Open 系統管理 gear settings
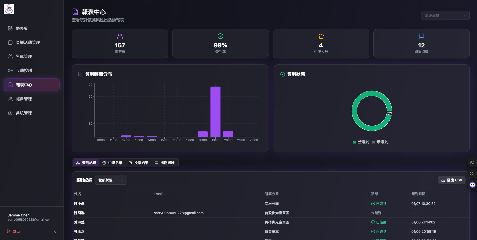This screenshot has height=240, width=477. tap(24, 113)
